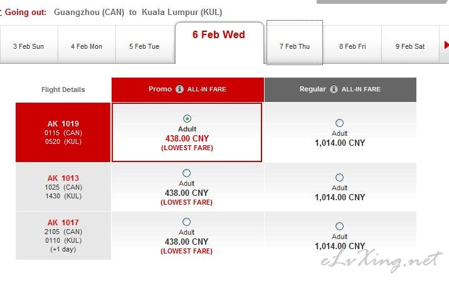
Task: Select AK 1017 Promo fare radio button
Action: (x=186, y=222)
